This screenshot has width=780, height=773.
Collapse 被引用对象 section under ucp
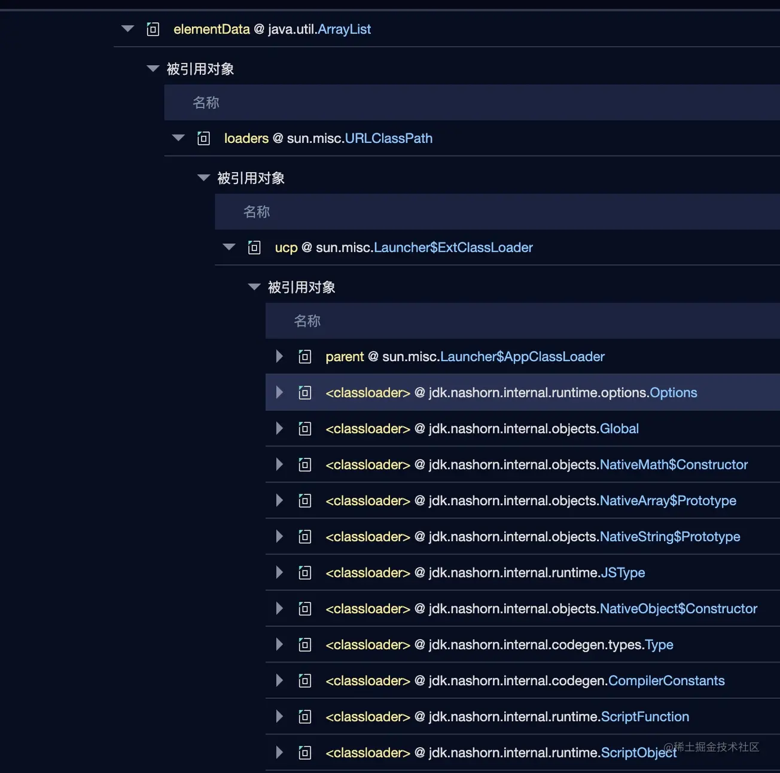pos(254,287)
